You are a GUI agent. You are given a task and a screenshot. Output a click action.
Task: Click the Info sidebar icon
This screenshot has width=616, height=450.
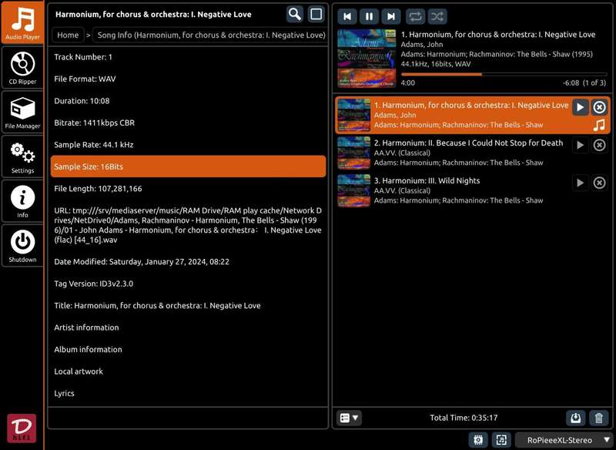click(x=22, y=201)
